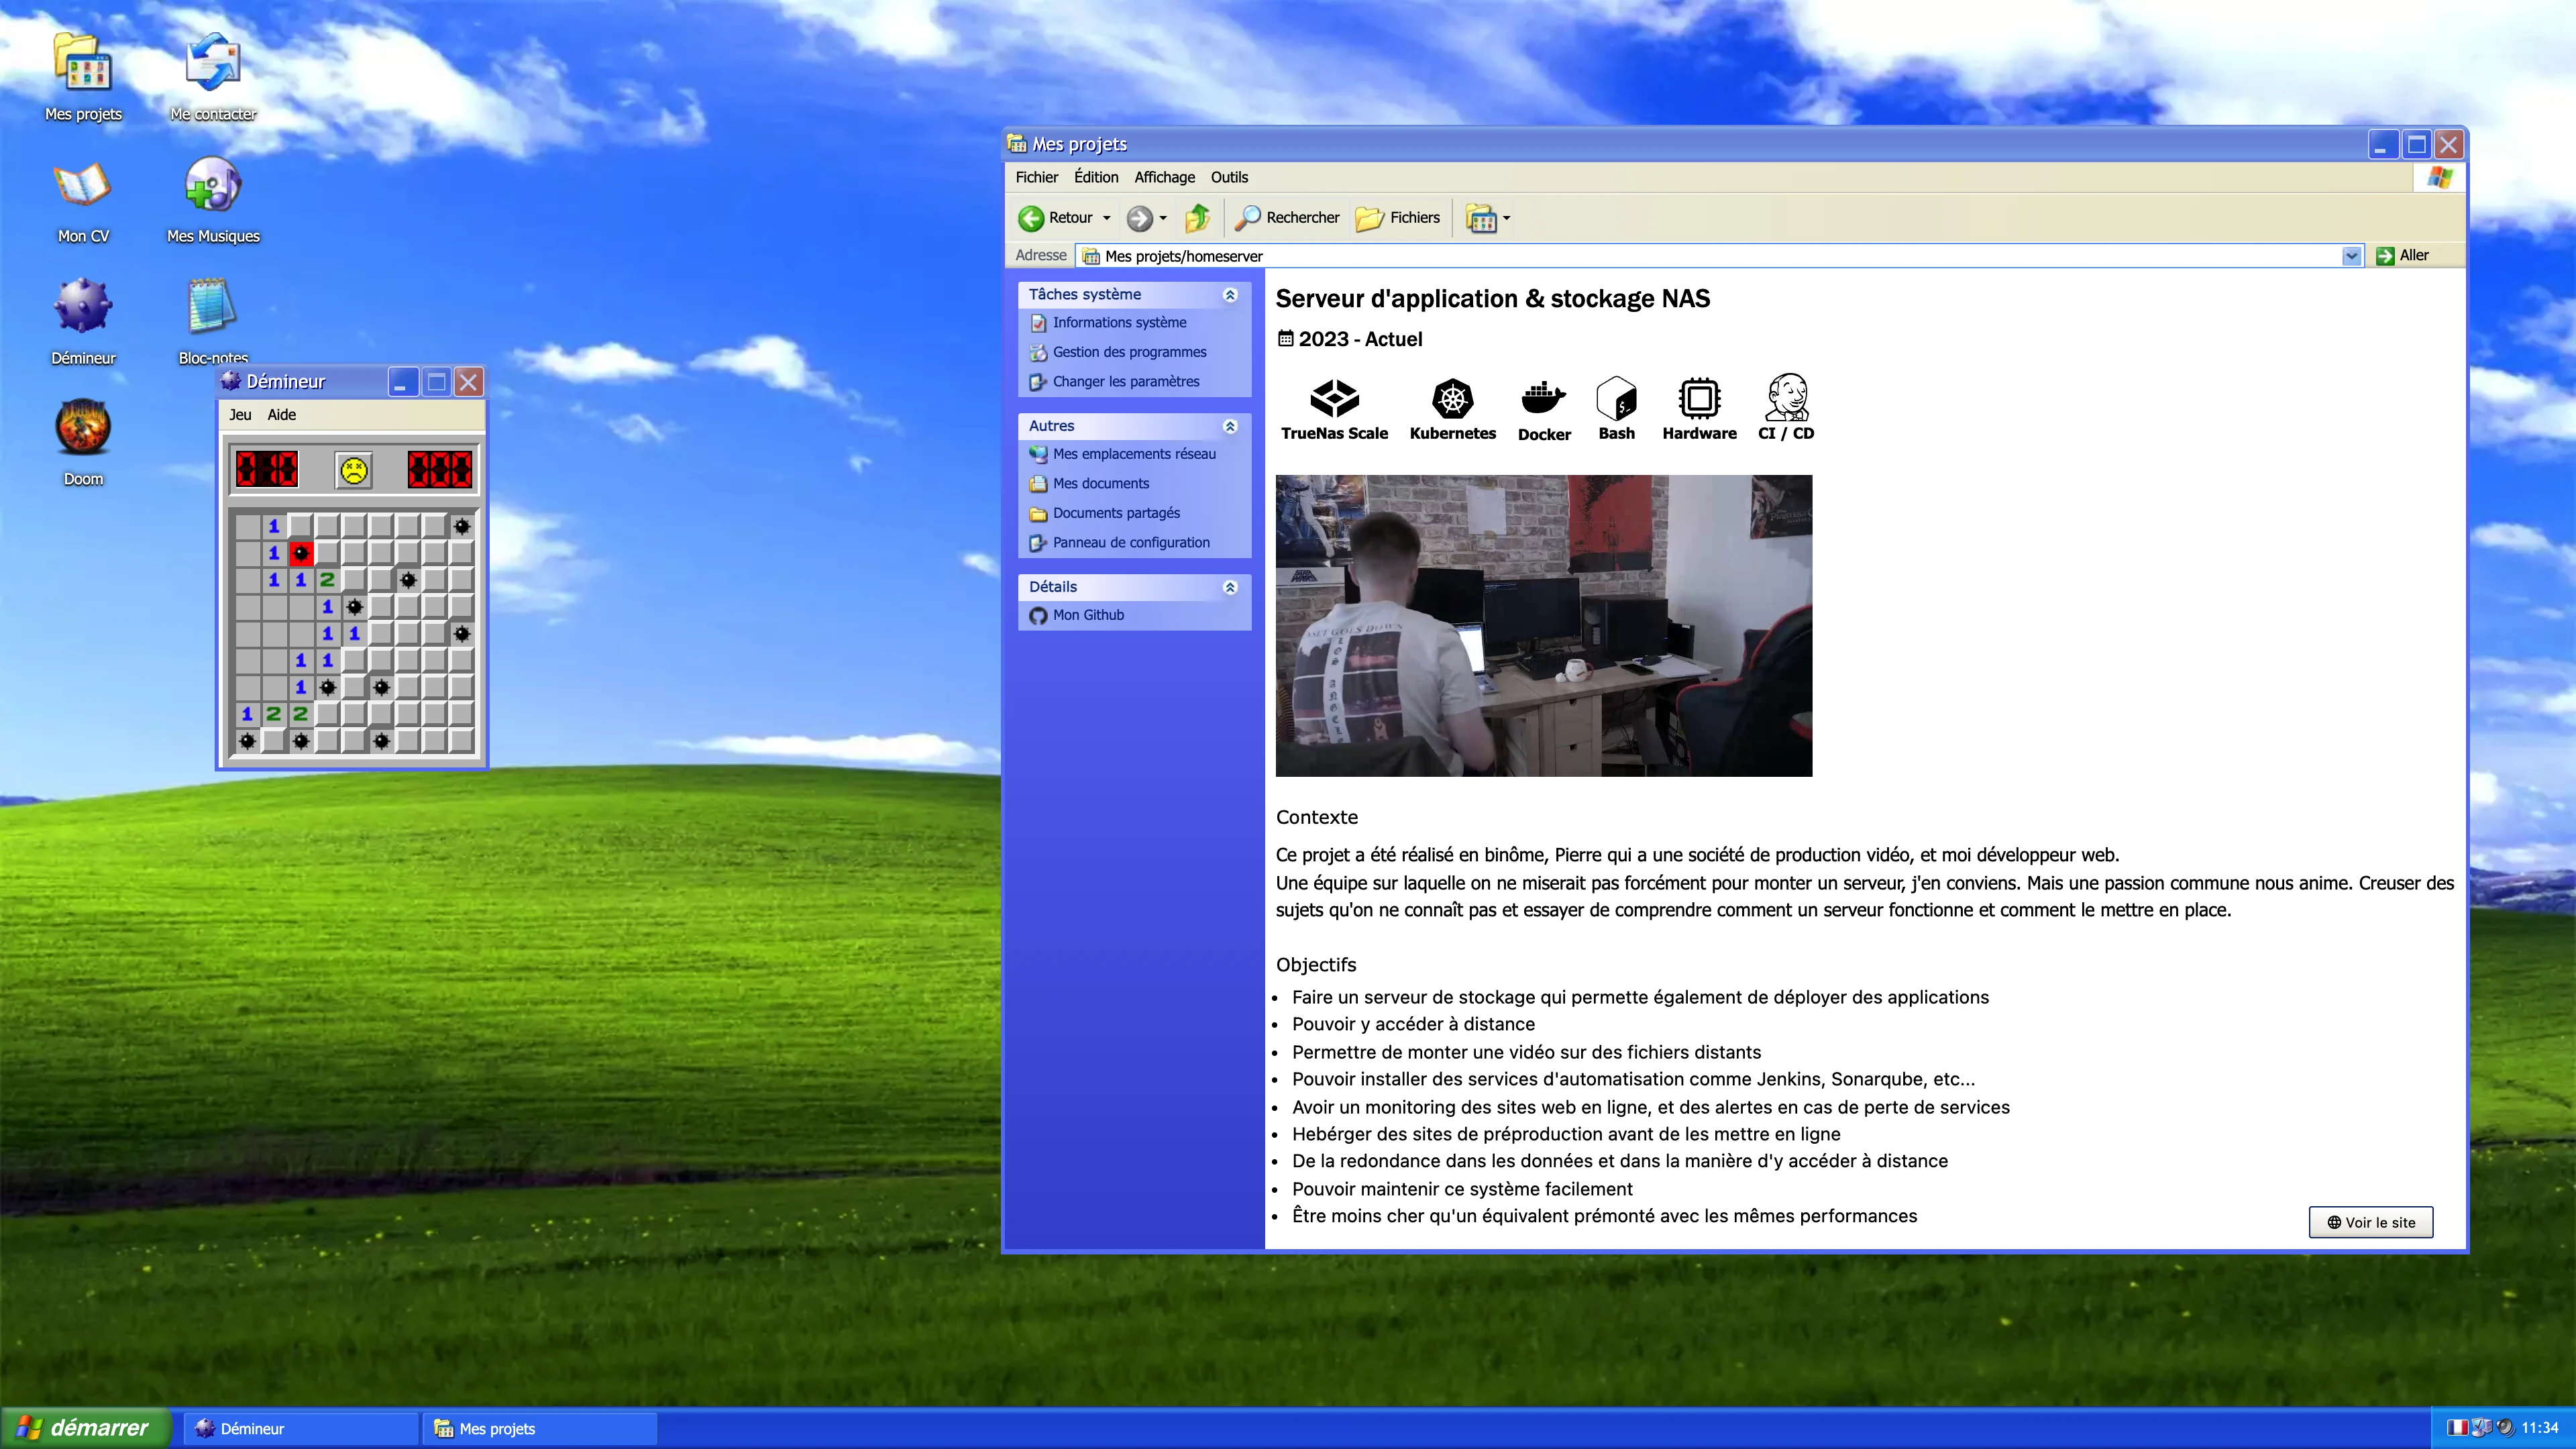Open the address bar dropdown arrow
This screenshot has width=2576, height=1449.
pyautogui.click(x=2351, y=256)
